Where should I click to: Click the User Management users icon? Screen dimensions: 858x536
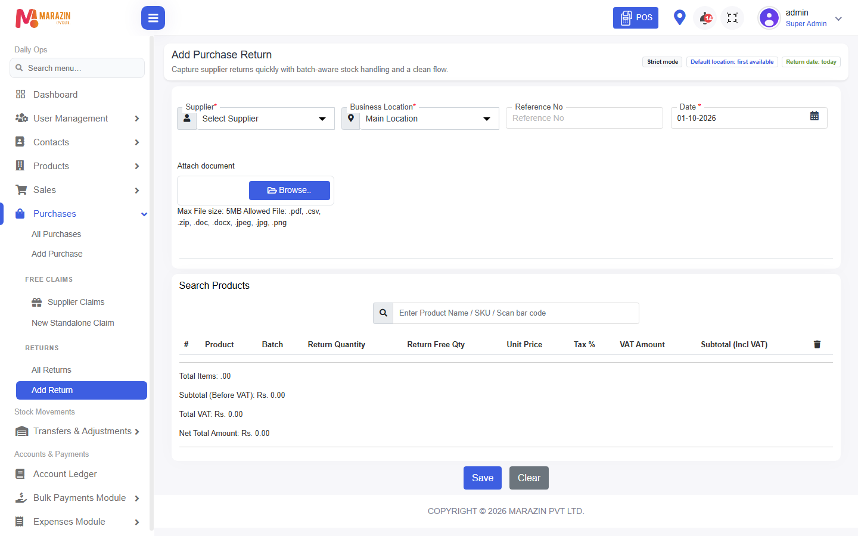pos(21,118)
